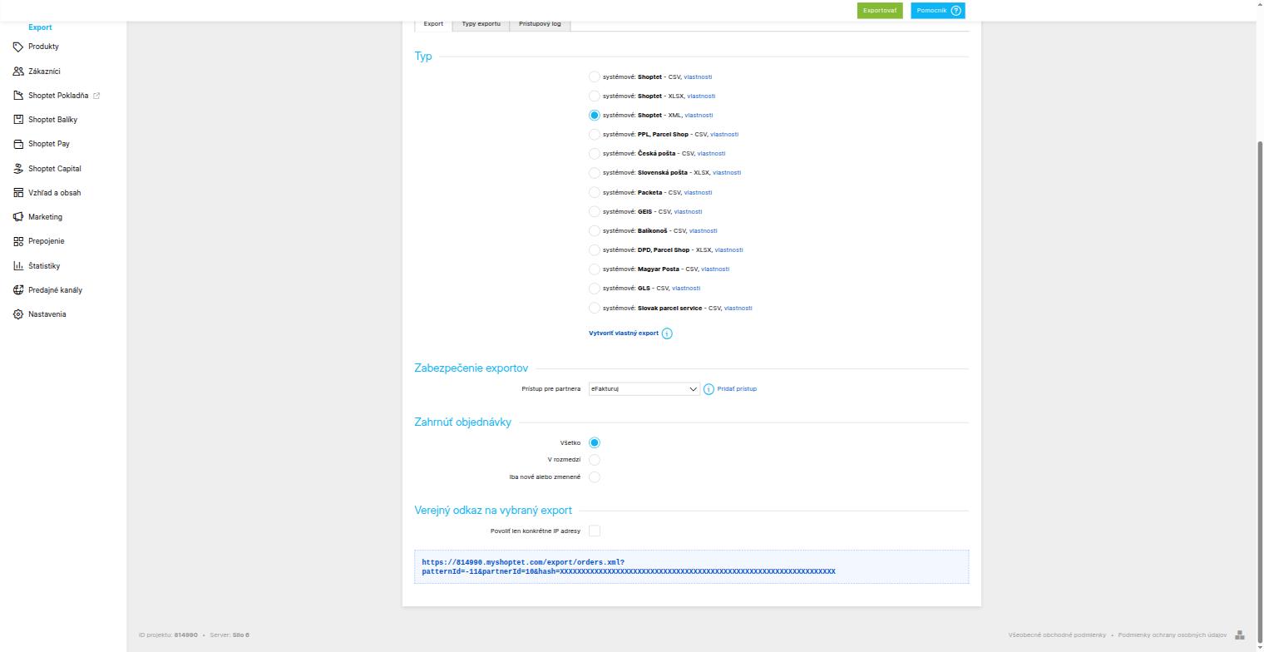Select Shoptet CSV export radio button
The width and height of the screenshot is (1264, 652).
[594, 77]
